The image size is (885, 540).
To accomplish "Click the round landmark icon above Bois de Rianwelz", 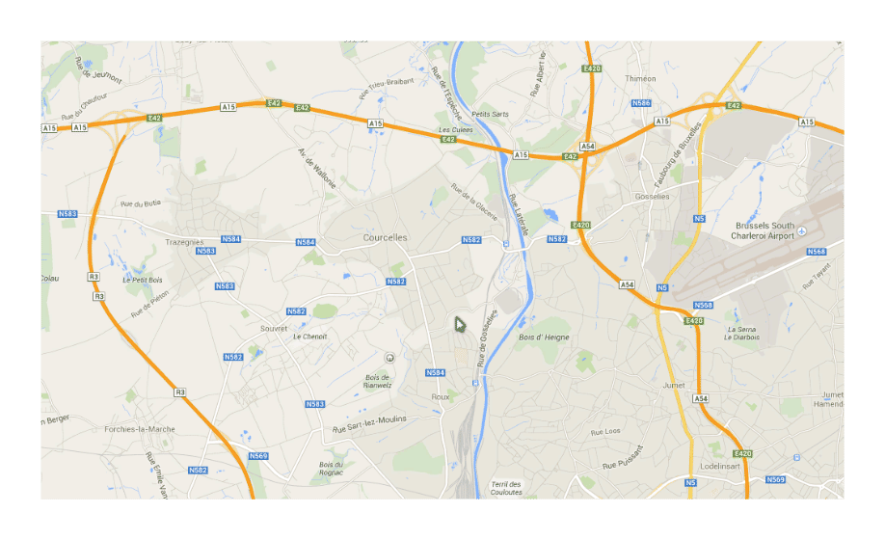I will pyautogui.click(x=389, y=358).
